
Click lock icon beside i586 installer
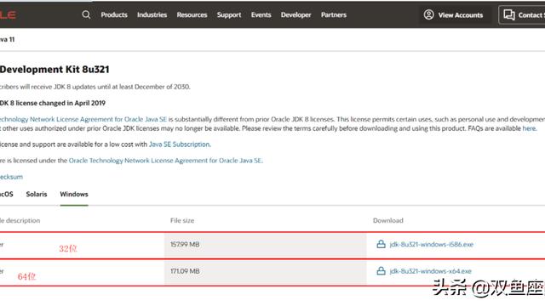[x=381, y=244]
